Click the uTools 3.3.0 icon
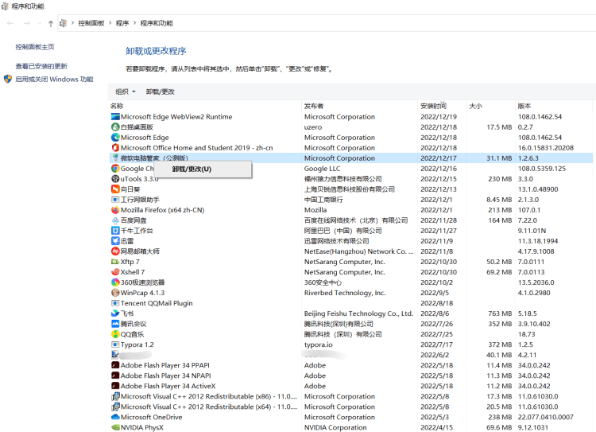This screenshot has width=596, height=432. pos(115,179)
